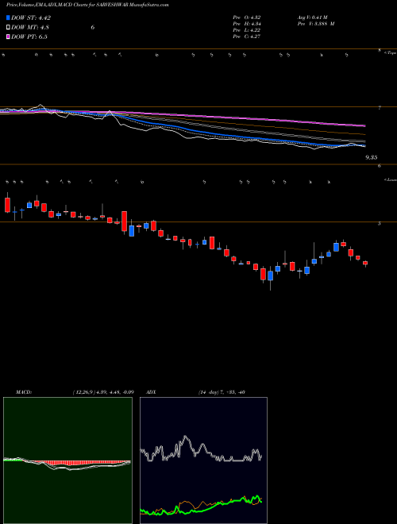Select the 'Pre V: 3.388 M' value

point(316,24)
